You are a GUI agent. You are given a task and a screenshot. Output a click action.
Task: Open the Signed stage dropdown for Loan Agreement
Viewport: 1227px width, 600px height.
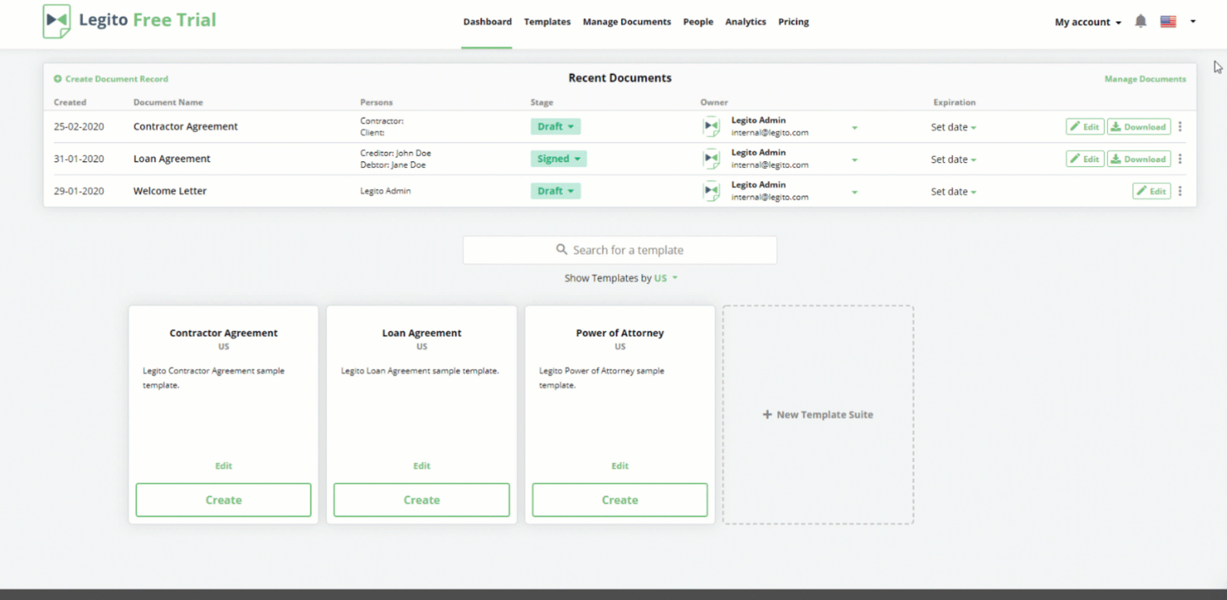[x=558, y=159]
